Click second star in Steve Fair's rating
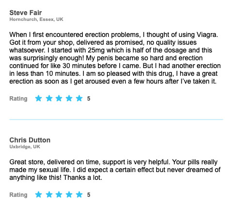 (49, 98)
